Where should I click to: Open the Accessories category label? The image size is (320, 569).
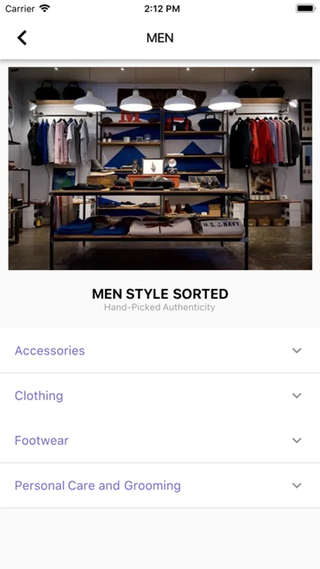[x=50, y=350]
